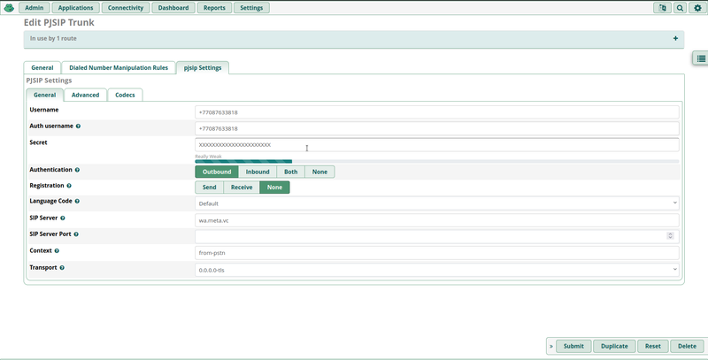Open the top-right gear settings icon
Screen dimensions: 708x360
coord(696,7)
